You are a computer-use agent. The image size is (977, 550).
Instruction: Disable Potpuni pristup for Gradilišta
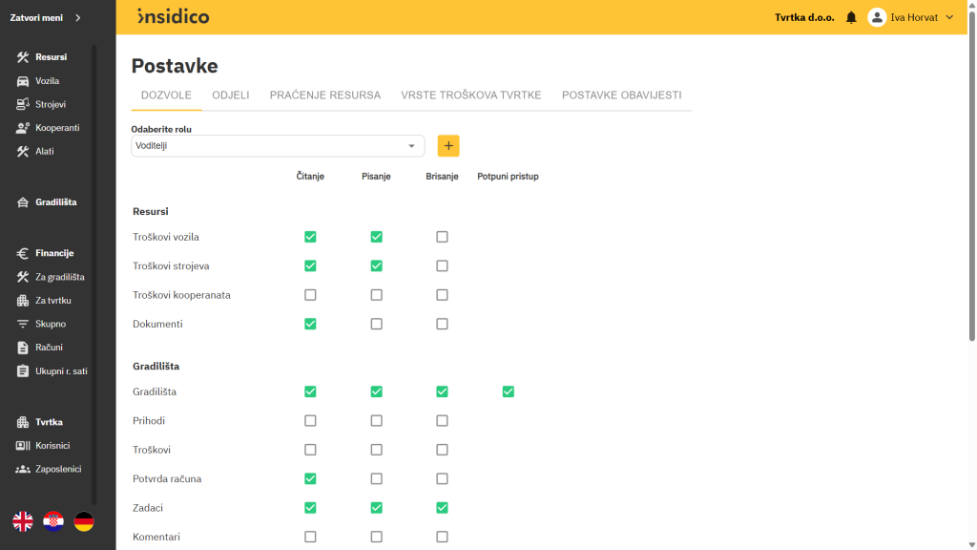point(508,391)
